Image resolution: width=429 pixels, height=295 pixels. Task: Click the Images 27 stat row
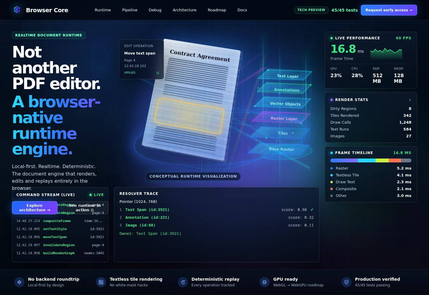click(x=371, y=136)
